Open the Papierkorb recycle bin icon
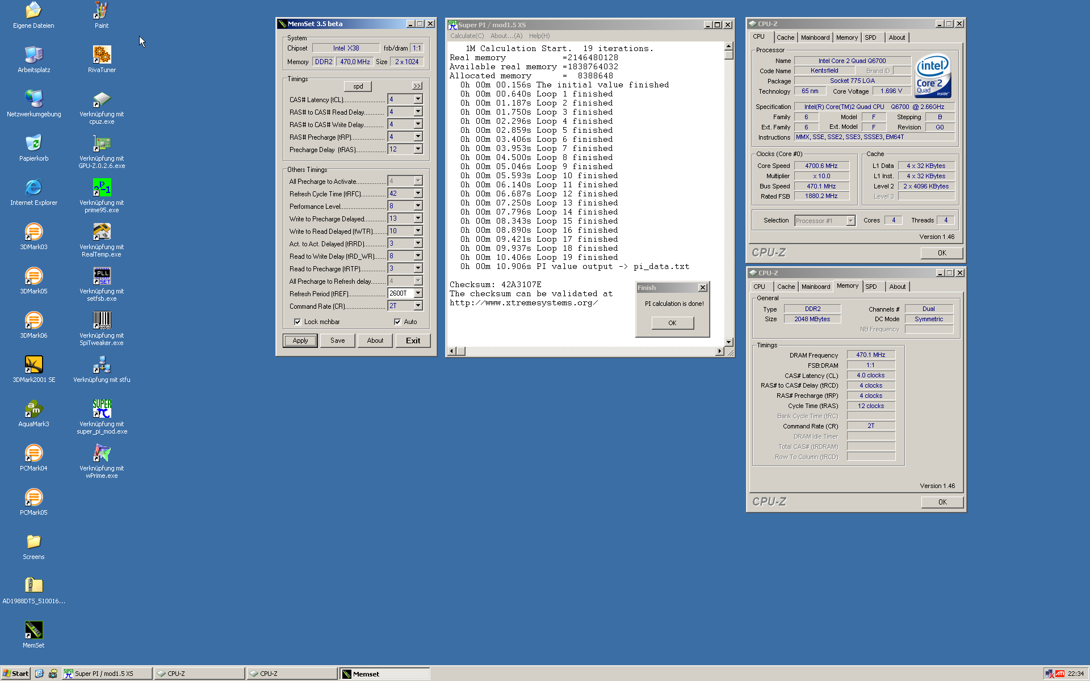The height and width of the screenshot is (681, 1090). [33, 144]
